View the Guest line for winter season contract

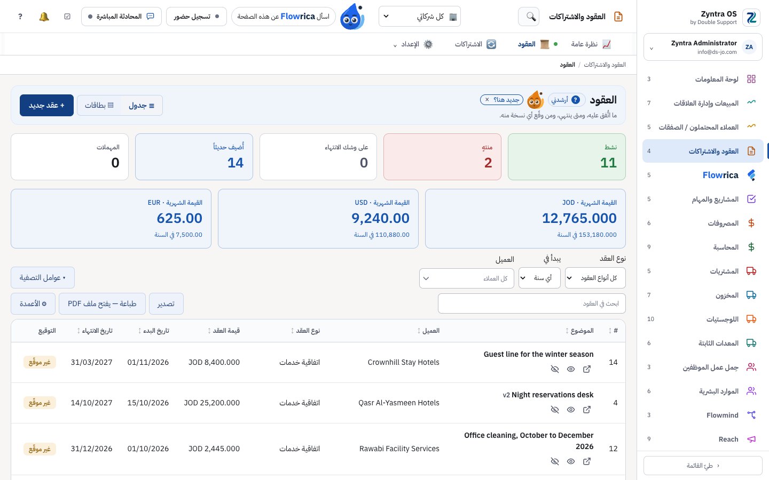click(571, 369)
